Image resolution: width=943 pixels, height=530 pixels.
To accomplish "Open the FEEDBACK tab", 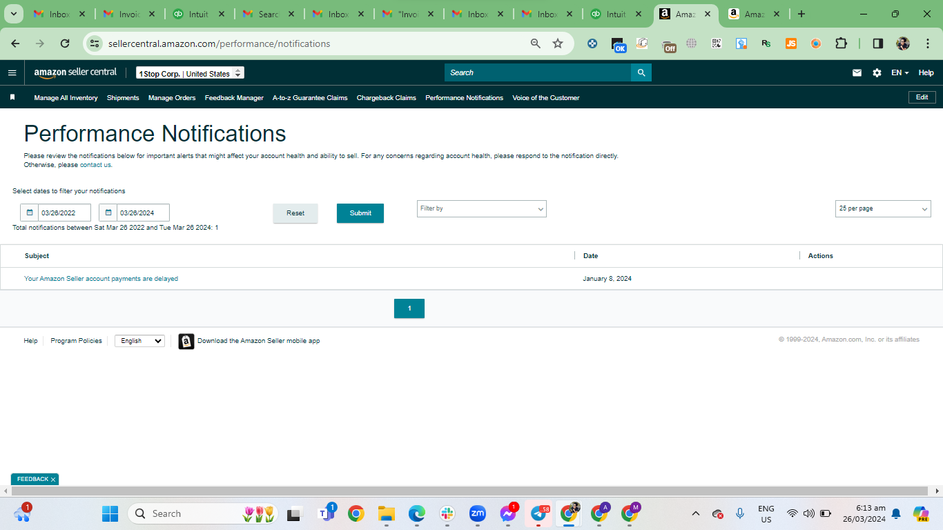I will pyautogui.click(x=32, y=479).
